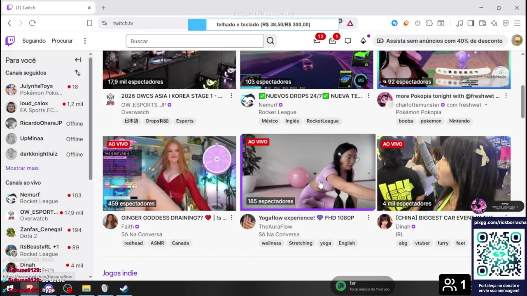Open the Bits diamond icon
Viewport: 527px width, 296px height.
tap(363, 41)
